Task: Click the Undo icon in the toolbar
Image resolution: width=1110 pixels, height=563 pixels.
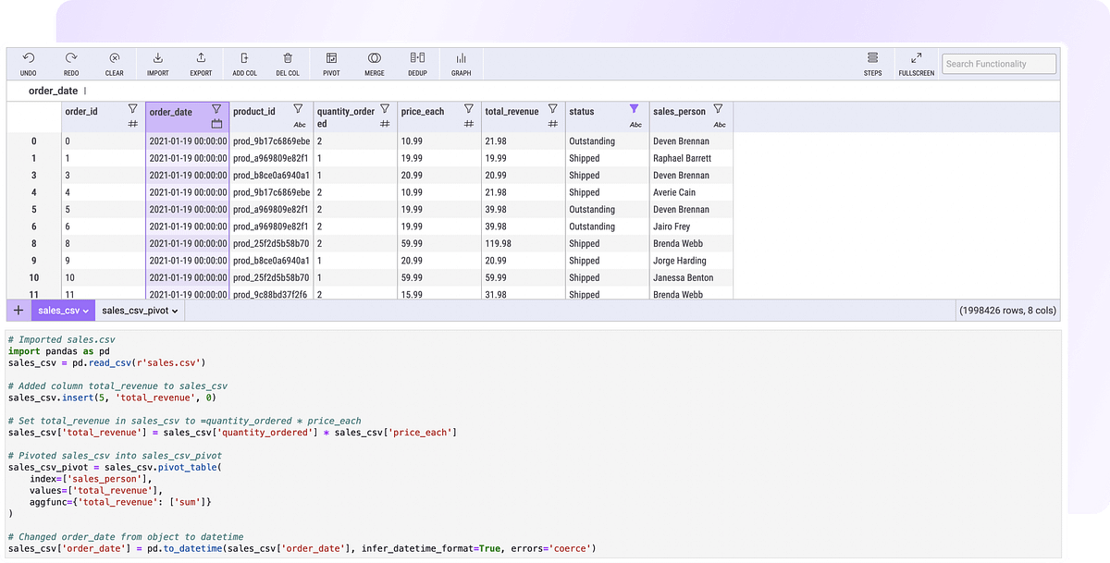Action: 29,60
